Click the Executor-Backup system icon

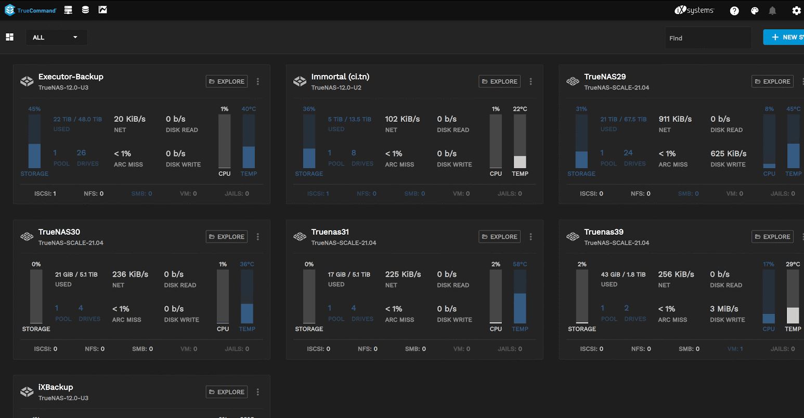click(x=27, y=82)
